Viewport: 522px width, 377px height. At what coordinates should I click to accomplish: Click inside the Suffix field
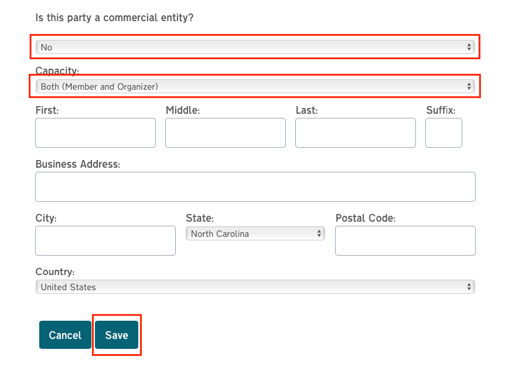pyautogui.click(x=443, y=133)
